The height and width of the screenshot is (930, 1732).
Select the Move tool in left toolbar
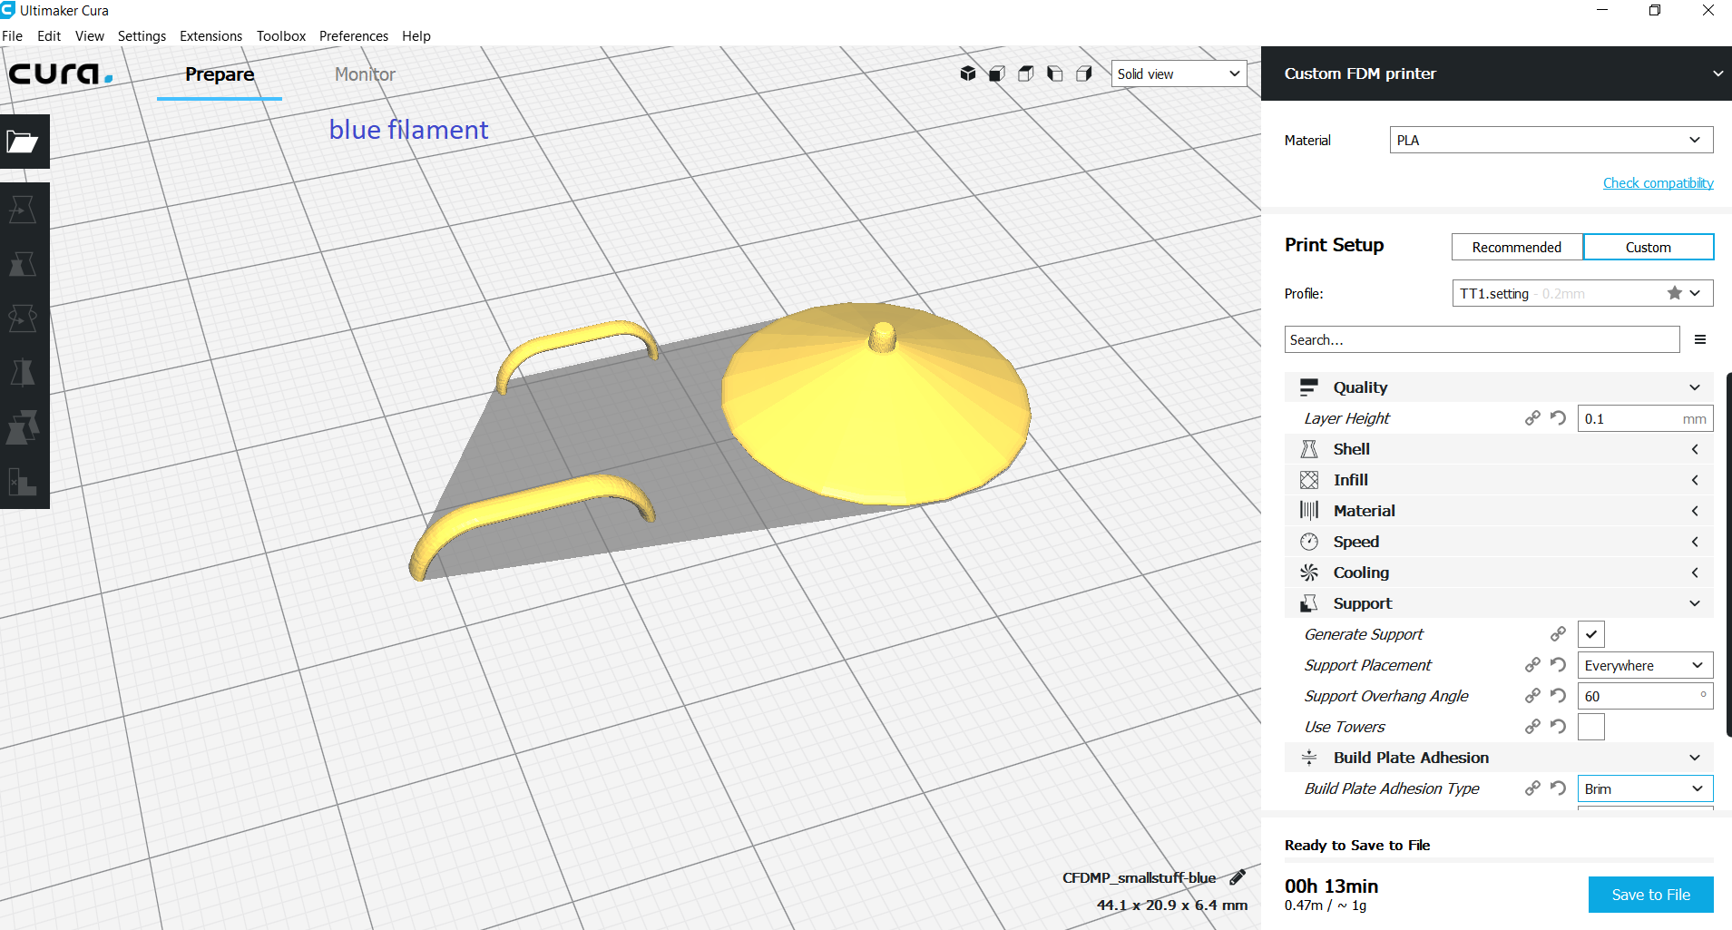(x=23, y=210)
